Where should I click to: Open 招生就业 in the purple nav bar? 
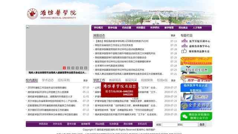[x=183, y=28]
